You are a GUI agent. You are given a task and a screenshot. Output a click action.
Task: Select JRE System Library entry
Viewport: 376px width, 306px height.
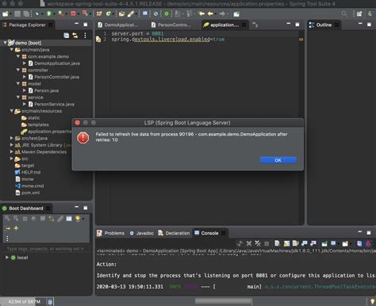click(x=42, y=145)
